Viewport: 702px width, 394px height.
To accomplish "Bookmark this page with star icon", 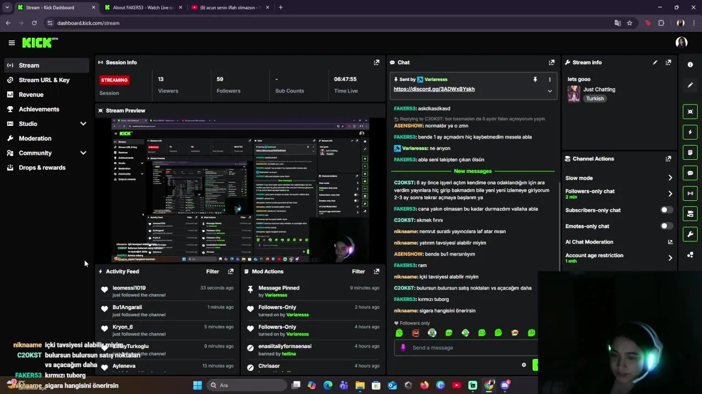I will point(630,23).
